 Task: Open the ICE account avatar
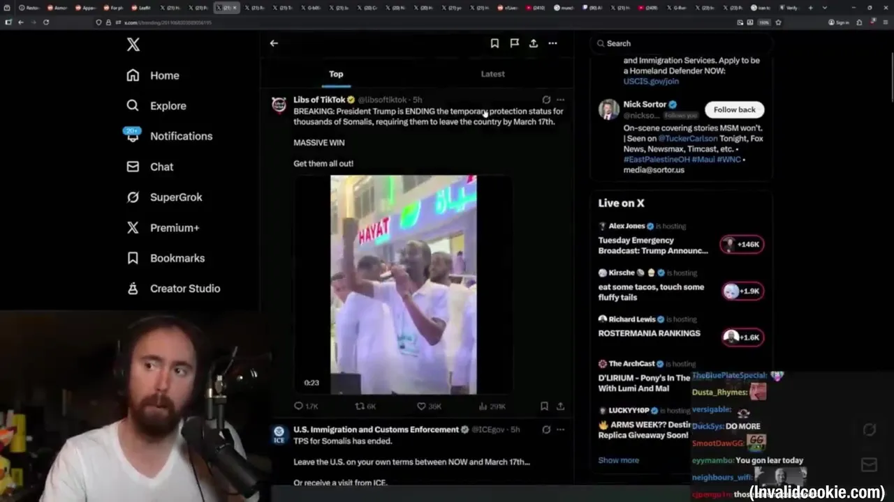279,434
